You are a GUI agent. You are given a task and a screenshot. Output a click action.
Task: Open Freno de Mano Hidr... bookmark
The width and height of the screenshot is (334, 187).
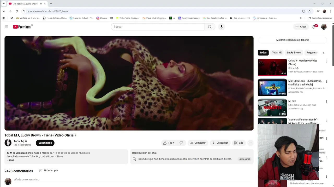tap(55, 18)
